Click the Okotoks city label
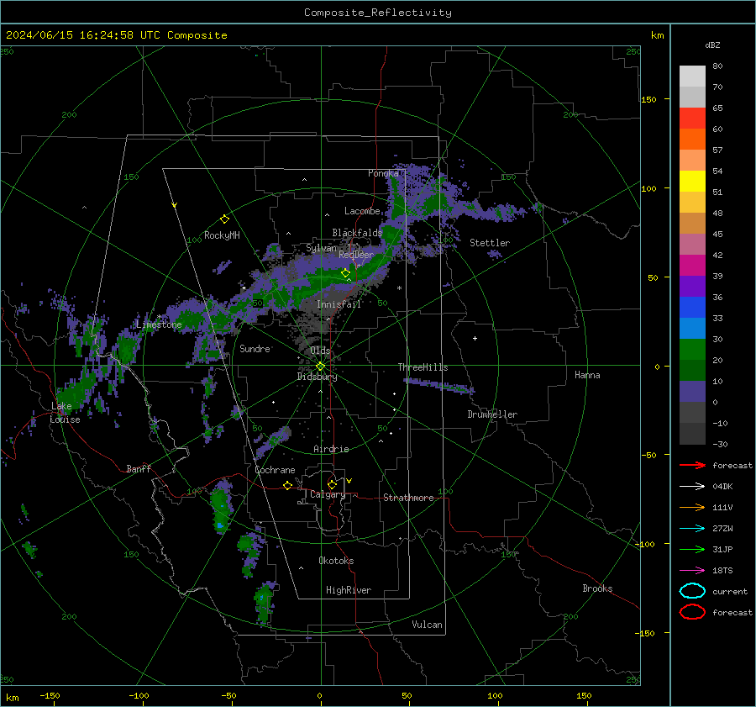 click(336, 561)
